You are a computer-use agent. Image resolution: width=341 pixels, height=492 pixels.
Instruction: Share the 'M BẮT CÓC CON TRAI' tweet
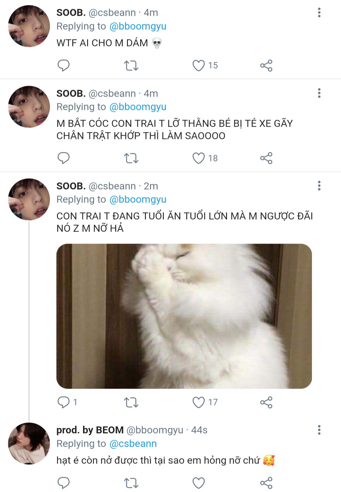[x=266, y=158]
